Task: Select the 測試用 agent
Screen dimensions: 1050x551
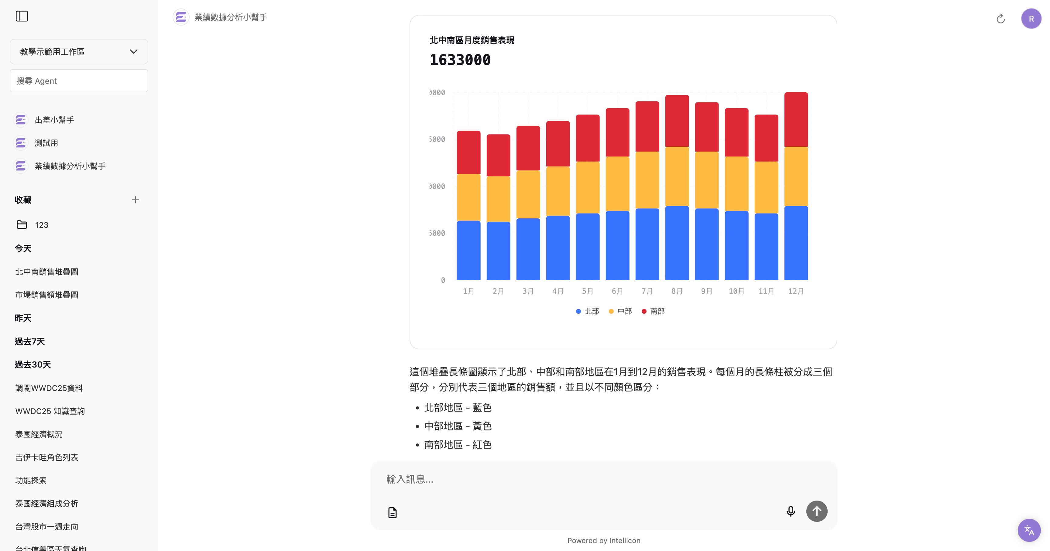Action: (46, 143)
